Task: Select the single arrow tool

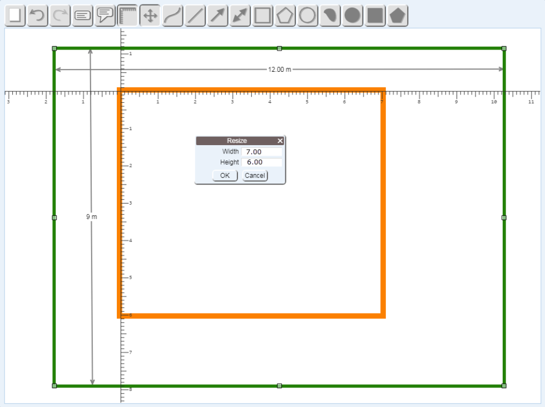Action: click(x=217, y=16)
